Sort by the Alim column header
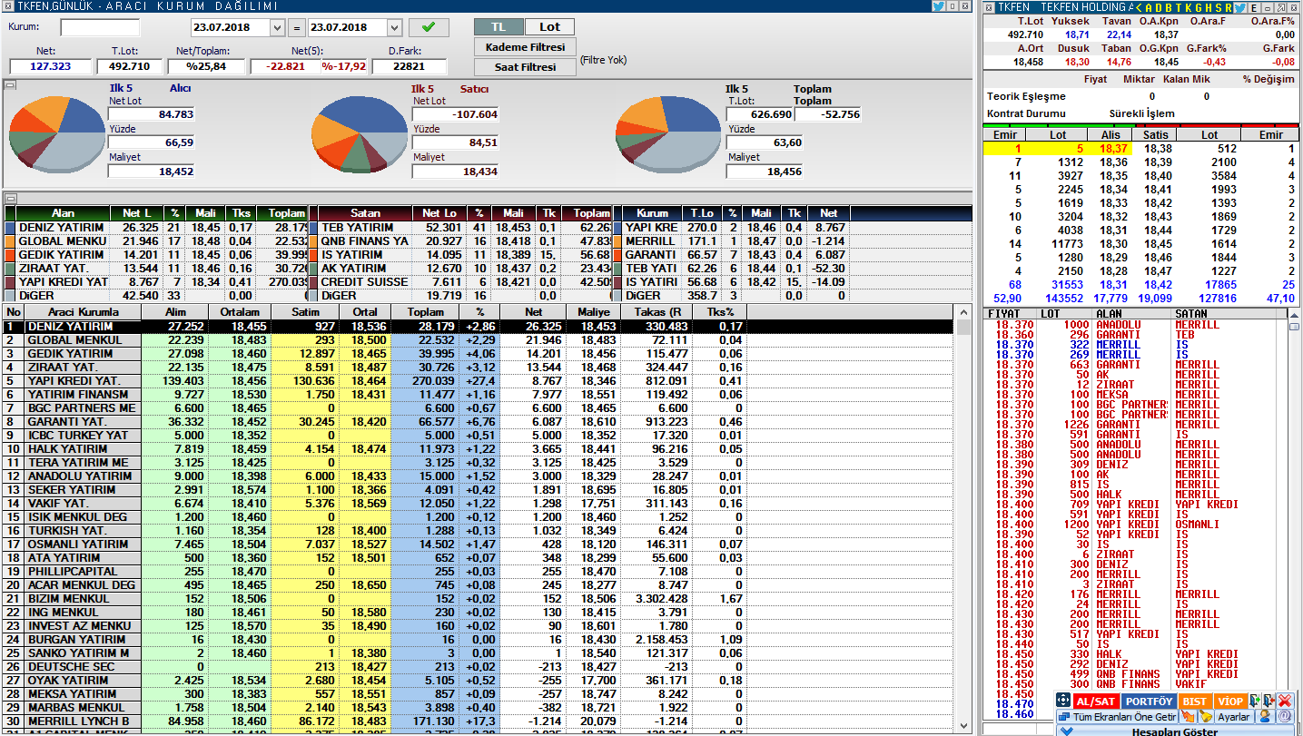Viewport: 1303px width, 736px height. pyautogui.click(x=175, y=312)
